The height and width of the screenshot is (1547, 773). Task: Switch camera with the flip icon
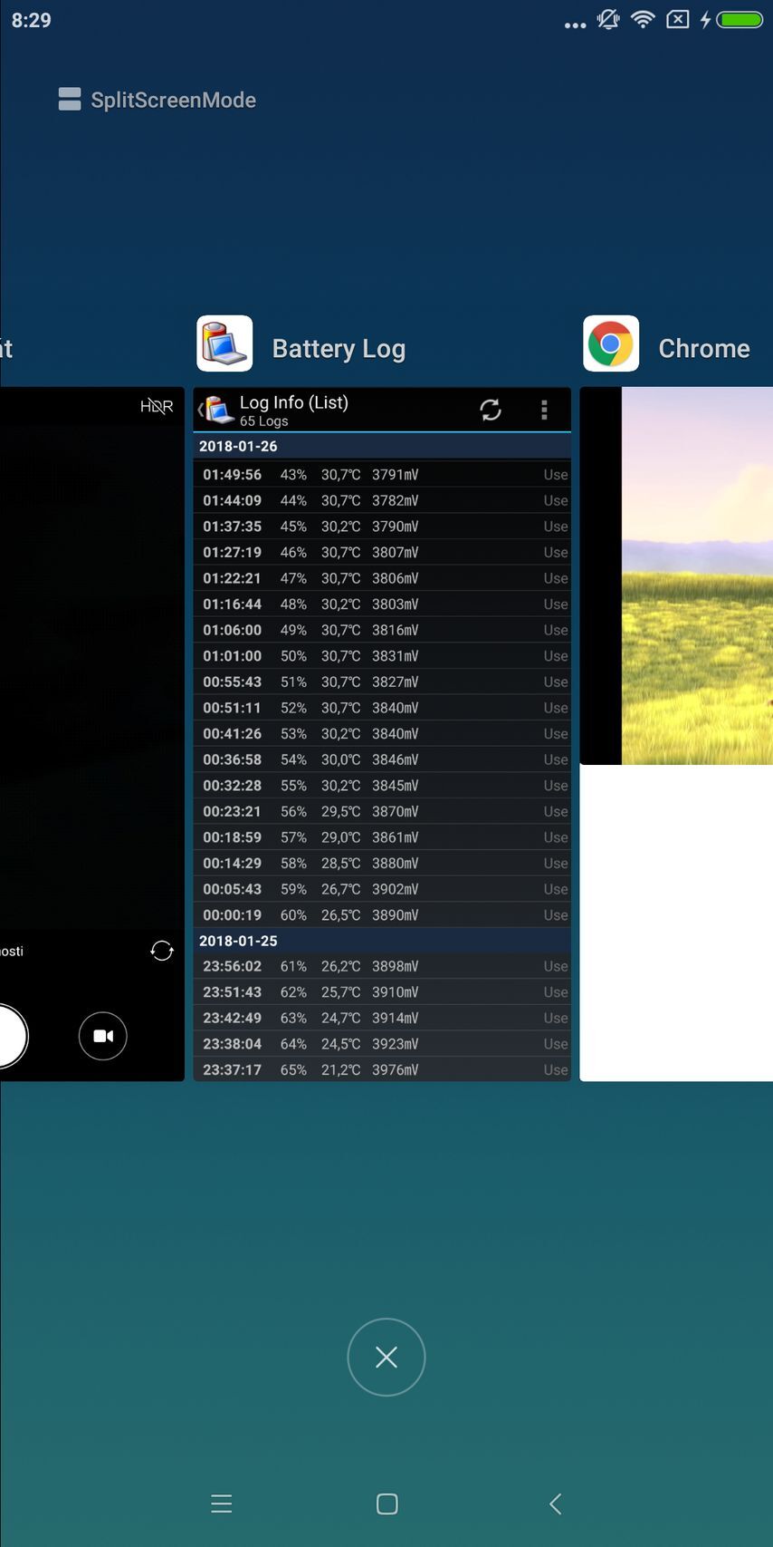point(162,951)
